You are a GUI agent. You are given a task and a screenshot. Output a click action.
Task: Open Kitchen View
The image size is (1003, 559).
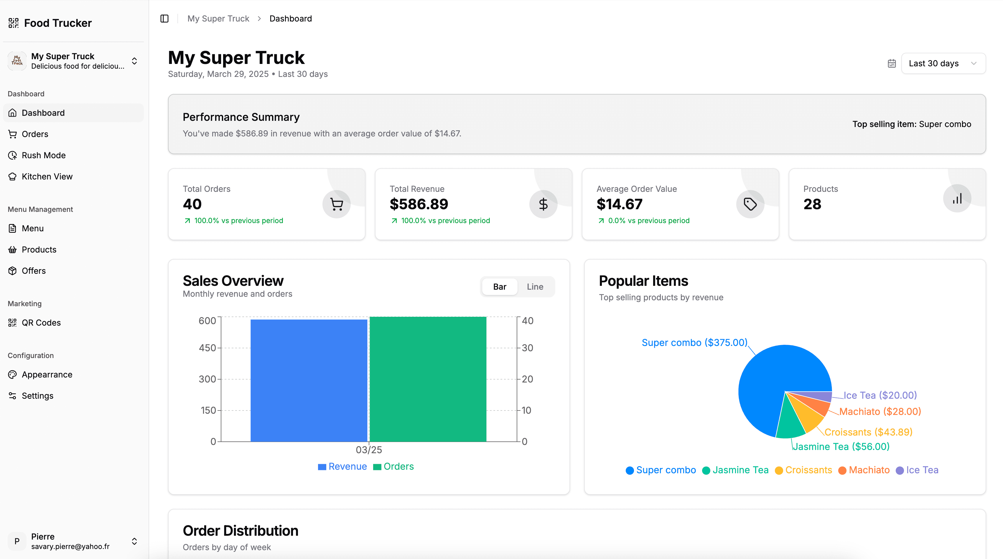46,176
